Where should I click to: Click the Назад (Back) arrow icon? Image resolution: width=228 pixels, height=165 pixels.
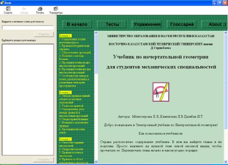point(24,9)
